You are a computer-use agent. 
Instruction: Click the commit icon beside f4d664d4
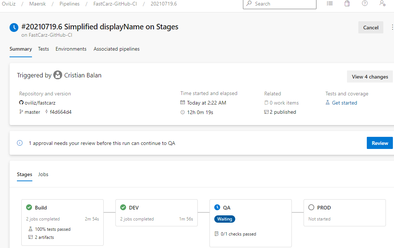pyautogui.click(x=46, y=112)
